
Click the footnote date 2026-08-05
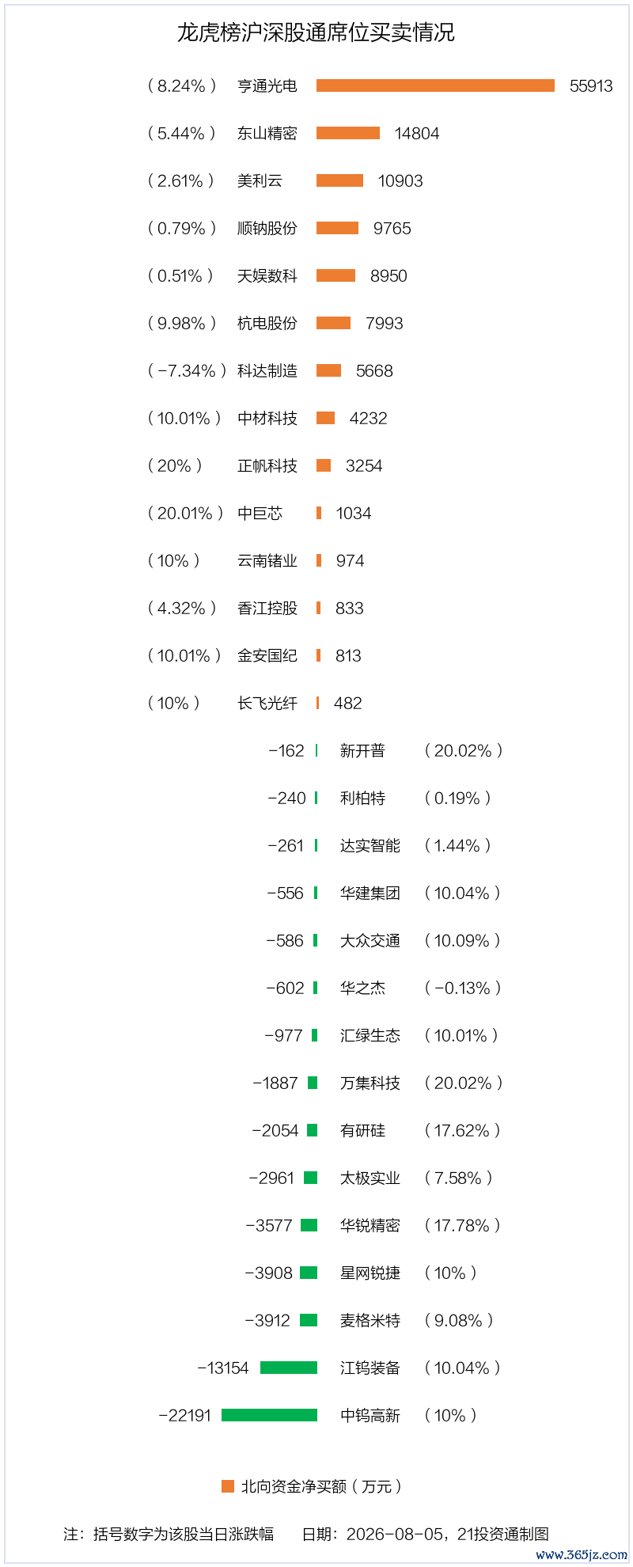(395, 1534)
